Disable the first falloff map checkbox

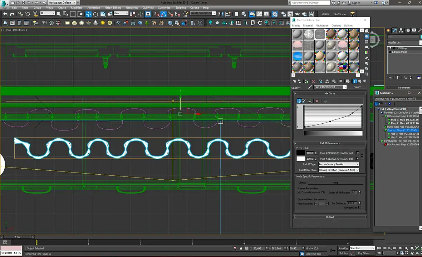(x=357, y=153)
